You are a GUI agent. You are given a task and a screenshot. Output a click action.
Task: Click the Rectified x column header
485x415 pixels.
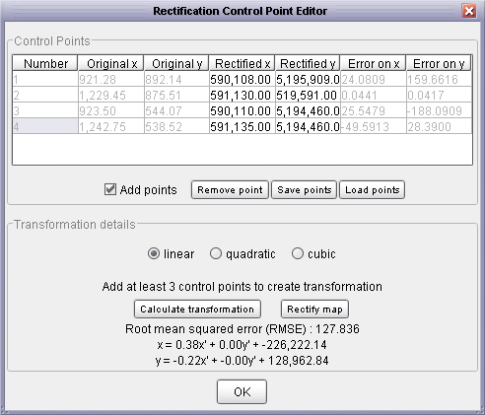pyautogui.click(x=242, y=63)
